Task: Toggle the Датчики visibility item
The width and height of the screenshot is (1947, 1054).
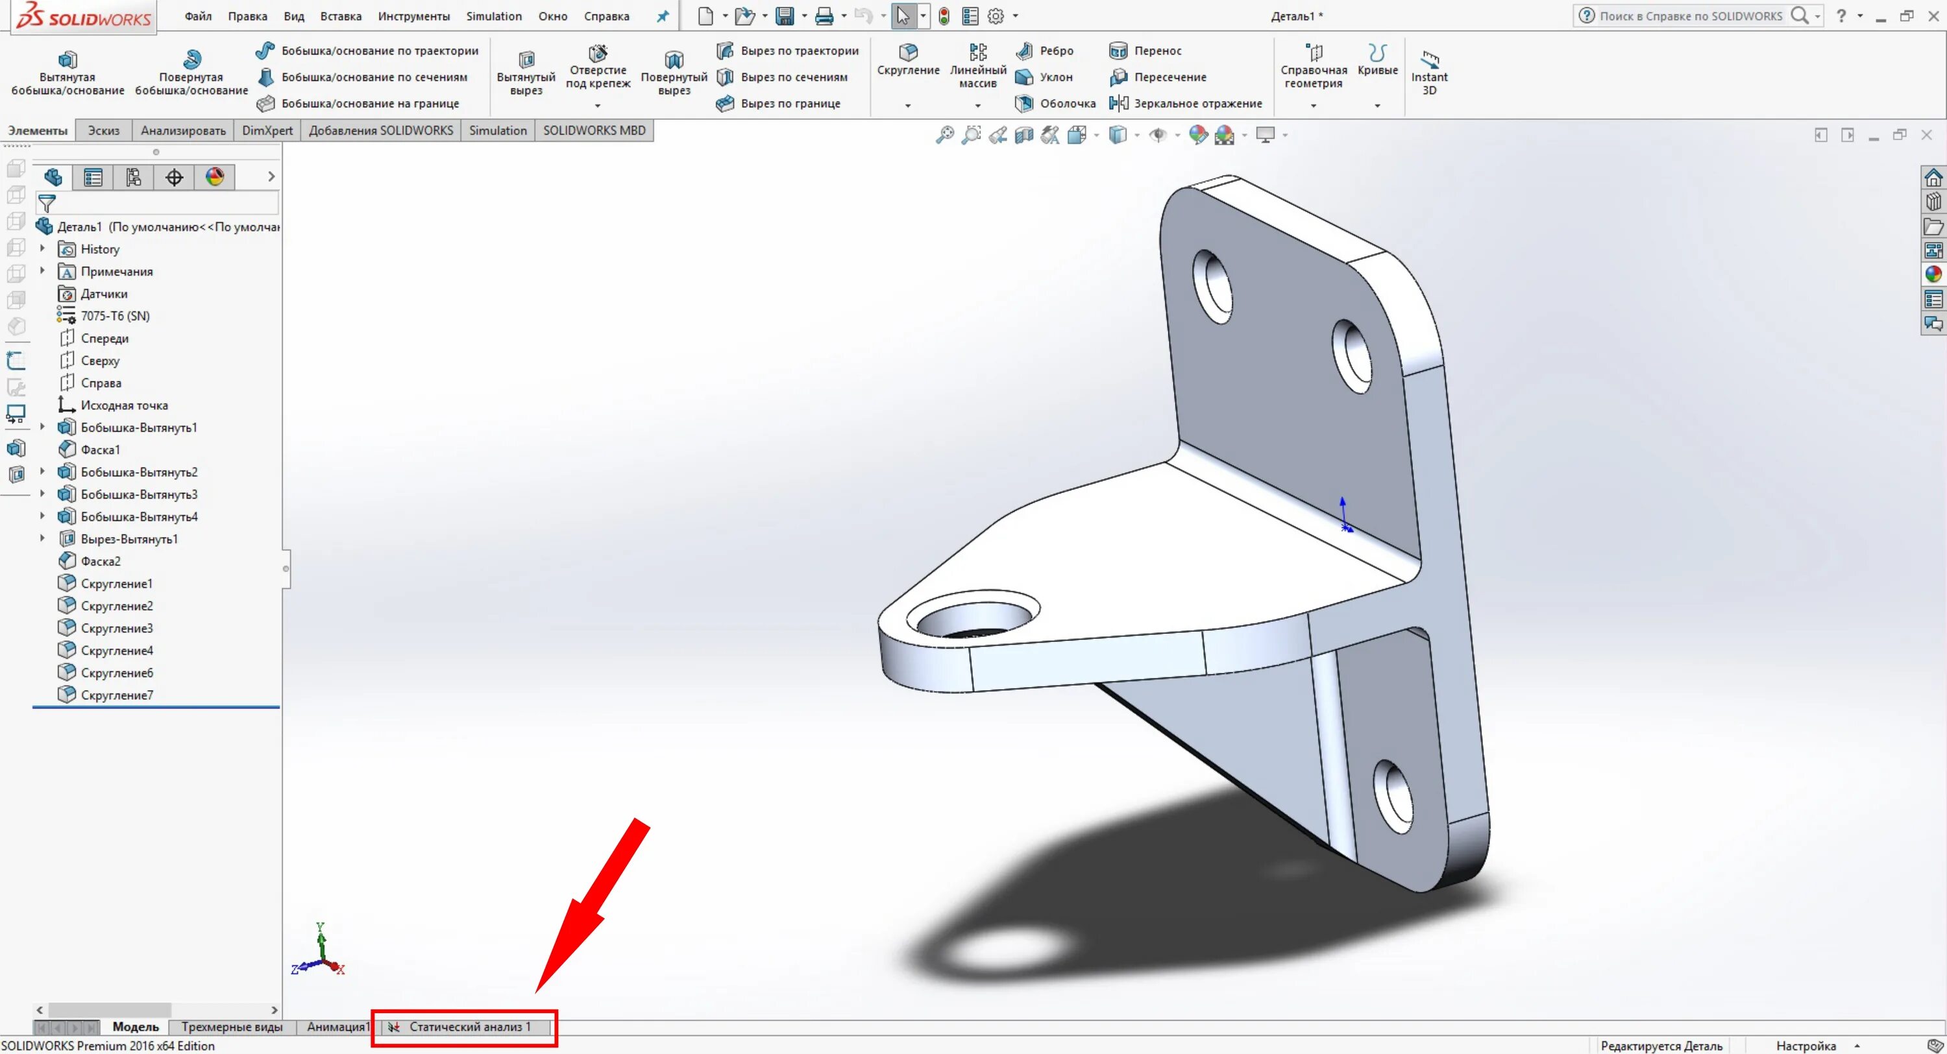Action: [x=104, y=293]
